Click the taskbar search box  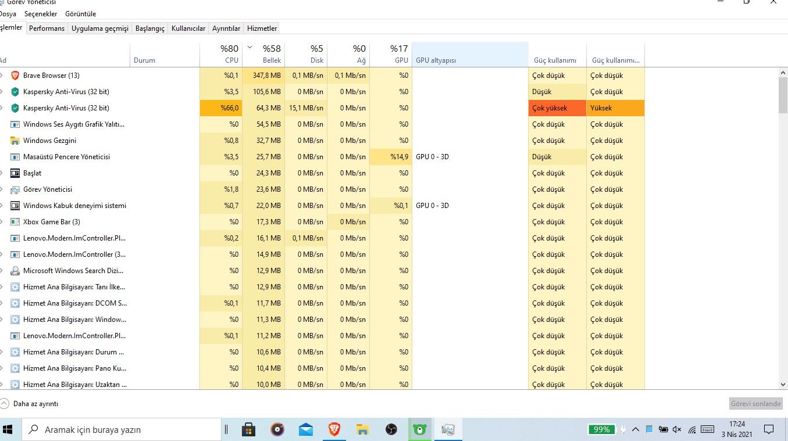pos(121,429)
